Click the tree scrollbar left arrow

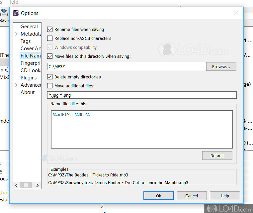[16, 185]
